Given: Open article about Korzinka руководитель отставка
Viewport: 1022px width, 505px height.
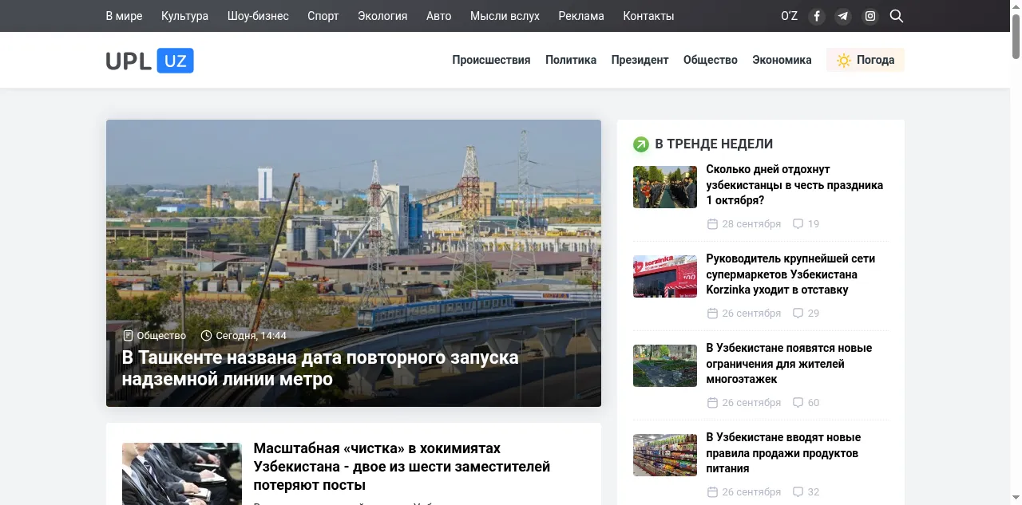Looking at the screenshot, I should coord(790,274).
